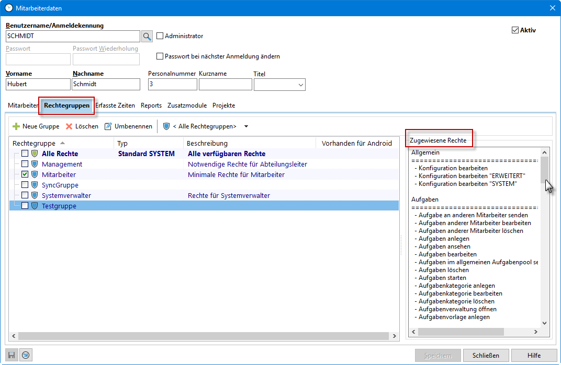This screenshot has width=561, height=365.
Task: Tick the Management group checkbox
Action: (25, 164)
